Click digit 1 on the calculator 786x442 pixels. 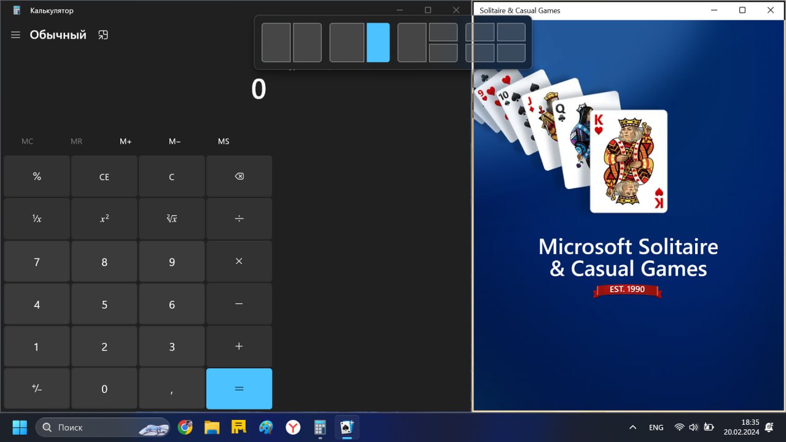tap(37, 346)
